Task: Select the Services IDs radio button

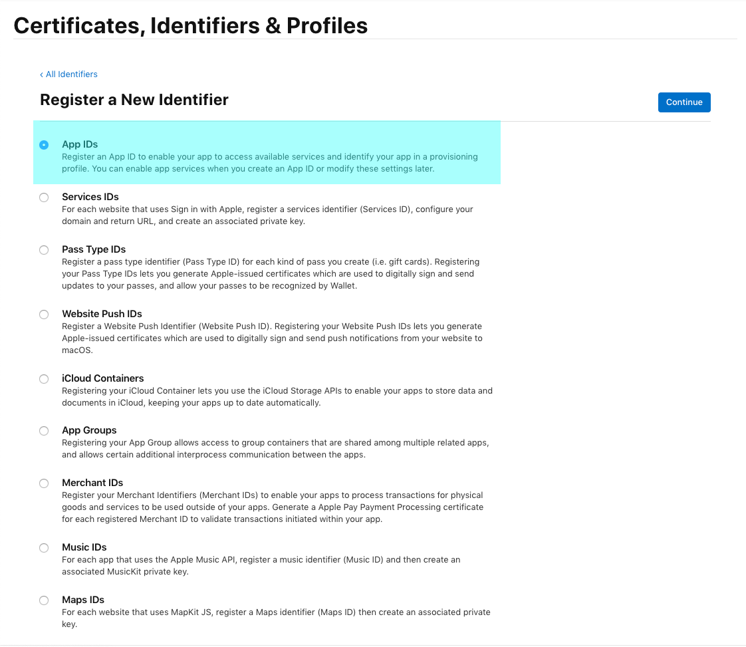Action: tap(44, 197)
